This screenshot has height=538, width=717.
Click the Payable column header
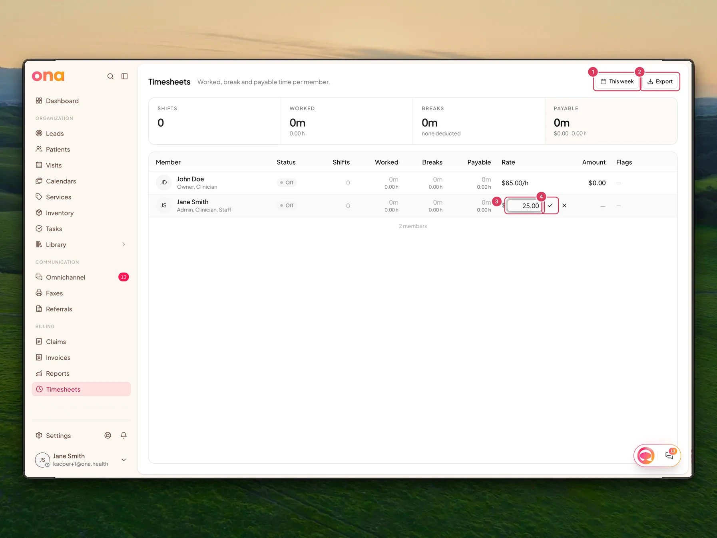click(479, 162)
